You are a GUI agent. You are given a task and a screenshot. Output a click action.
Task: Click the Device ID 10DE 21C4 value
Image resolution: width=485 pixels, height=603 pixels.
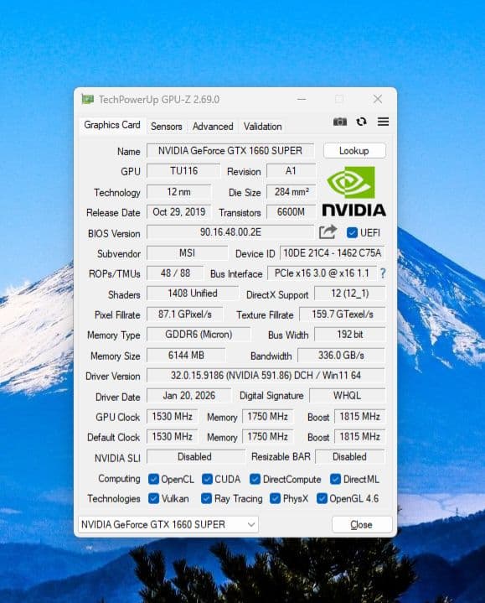333,253
